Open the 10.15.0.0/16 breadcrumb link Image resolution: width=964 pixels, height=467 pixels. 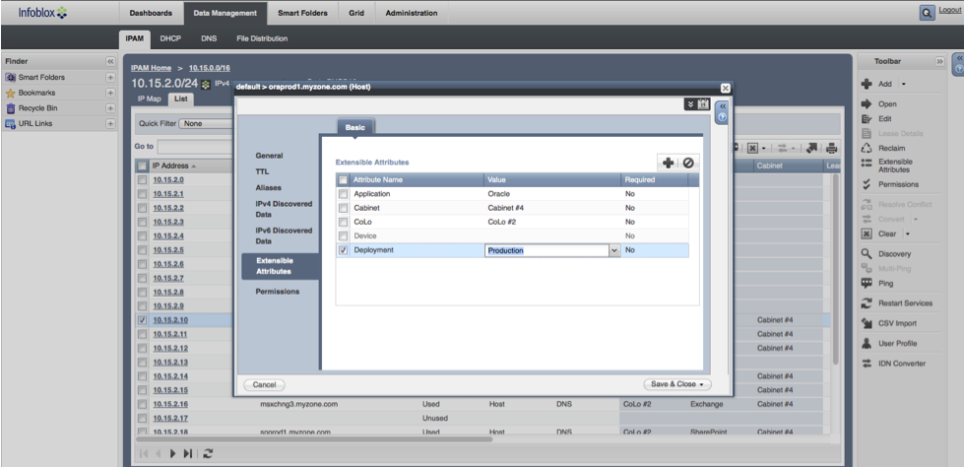(x=209, y=68)
